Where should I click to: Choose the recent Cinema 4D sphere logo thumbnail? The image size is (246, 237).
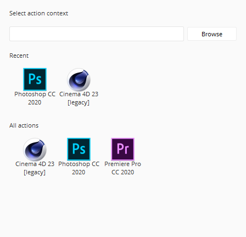[x=79, y=80]
